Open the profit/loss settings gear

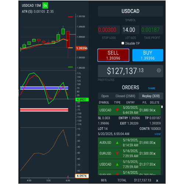coord(159,71)
